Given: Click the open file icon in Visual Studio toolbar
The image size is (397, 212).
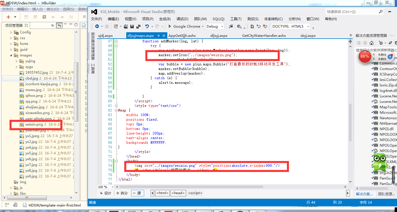Looking at the screenshot, I should [126, 26].
